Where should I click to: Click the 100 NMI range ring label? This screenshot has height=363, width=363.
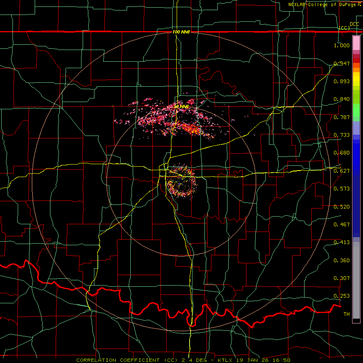(181, 32)
